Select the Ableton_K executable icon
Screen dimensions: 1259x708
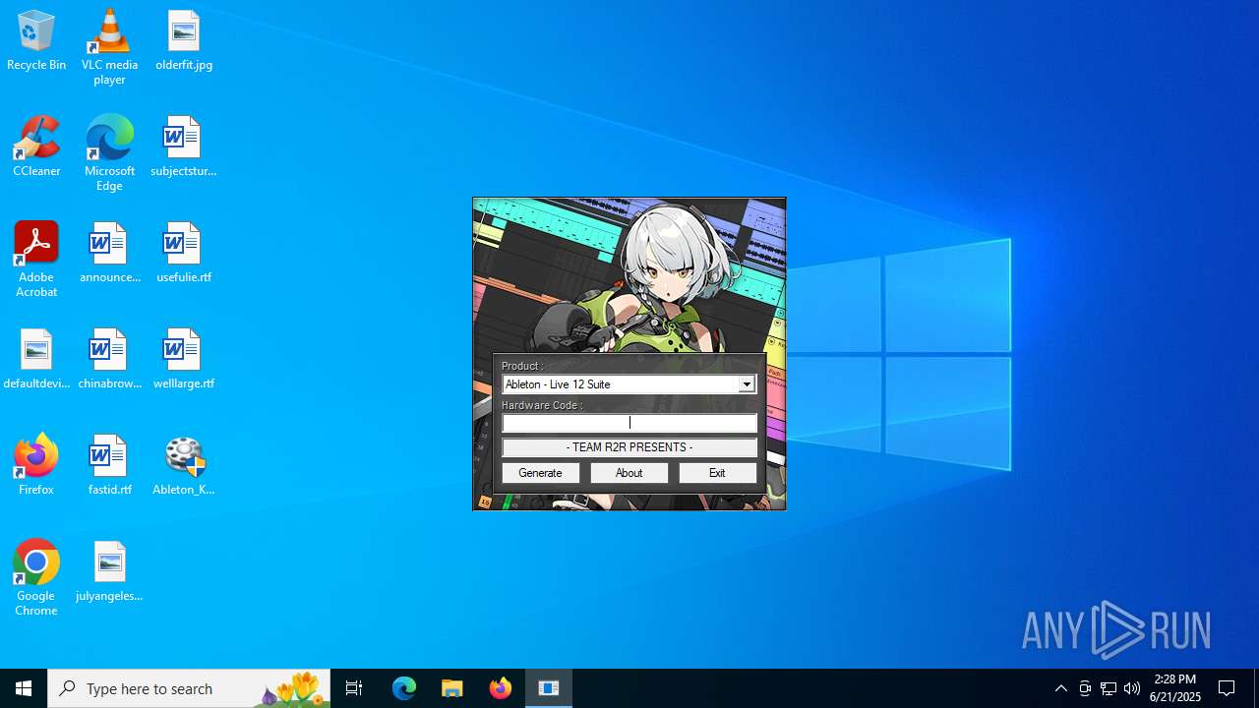(184, 466)
